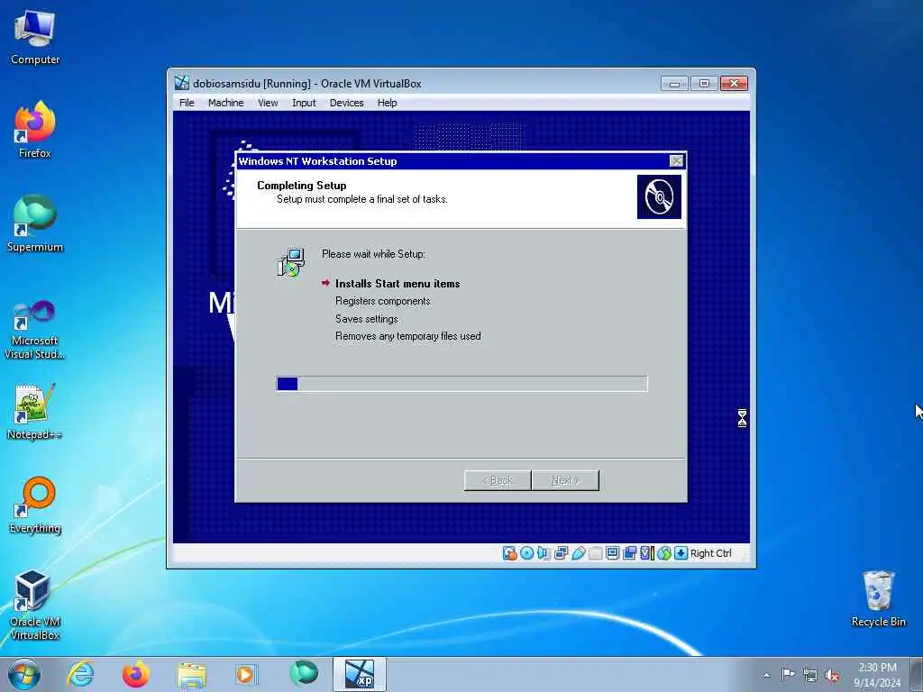Open Windows Explorer from the taskbar
Screen dimensions: 923x692
tap(192, 674)
